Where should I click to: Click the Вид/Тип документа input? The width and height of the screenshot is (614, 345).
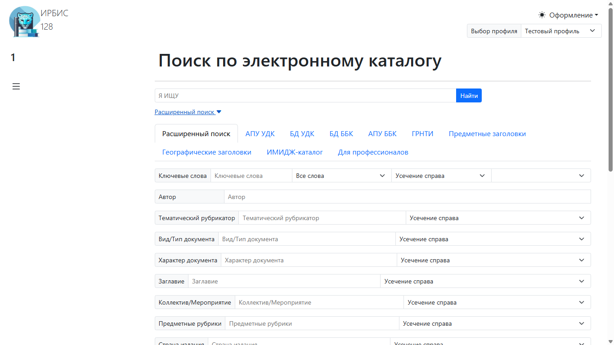307,239
